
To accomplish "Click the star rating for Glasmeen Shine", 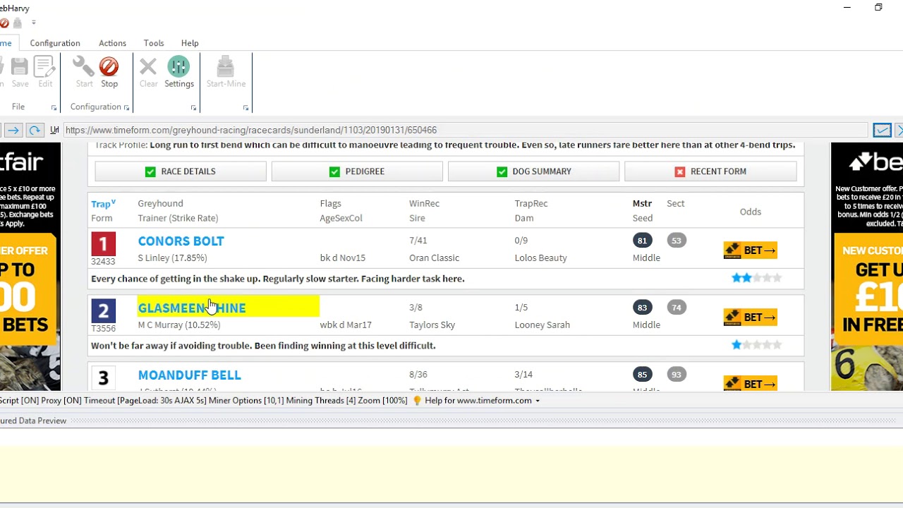I will [756, 345].
